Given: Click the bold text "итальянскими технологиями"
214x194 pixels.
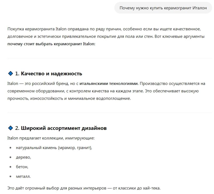Looking at the screenshot, I should [109, 83].
